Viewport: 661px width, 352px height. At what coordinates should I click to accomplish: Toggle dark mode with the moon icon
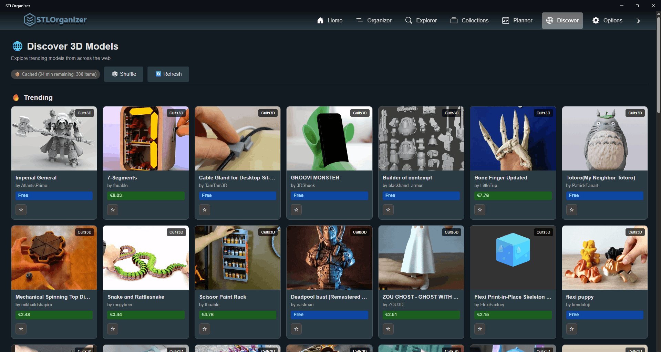click(x=638, y=21)
